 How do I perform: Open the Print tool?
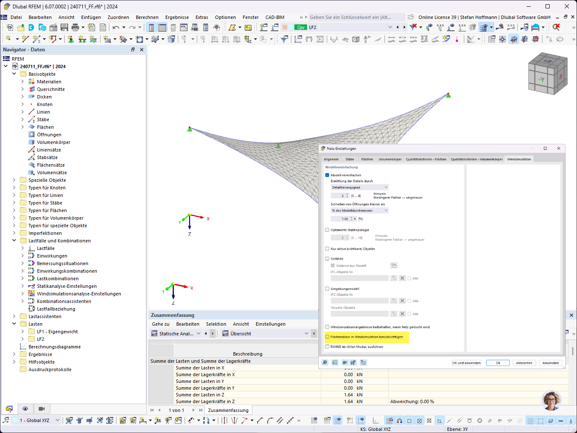click(x=75, y=27)
